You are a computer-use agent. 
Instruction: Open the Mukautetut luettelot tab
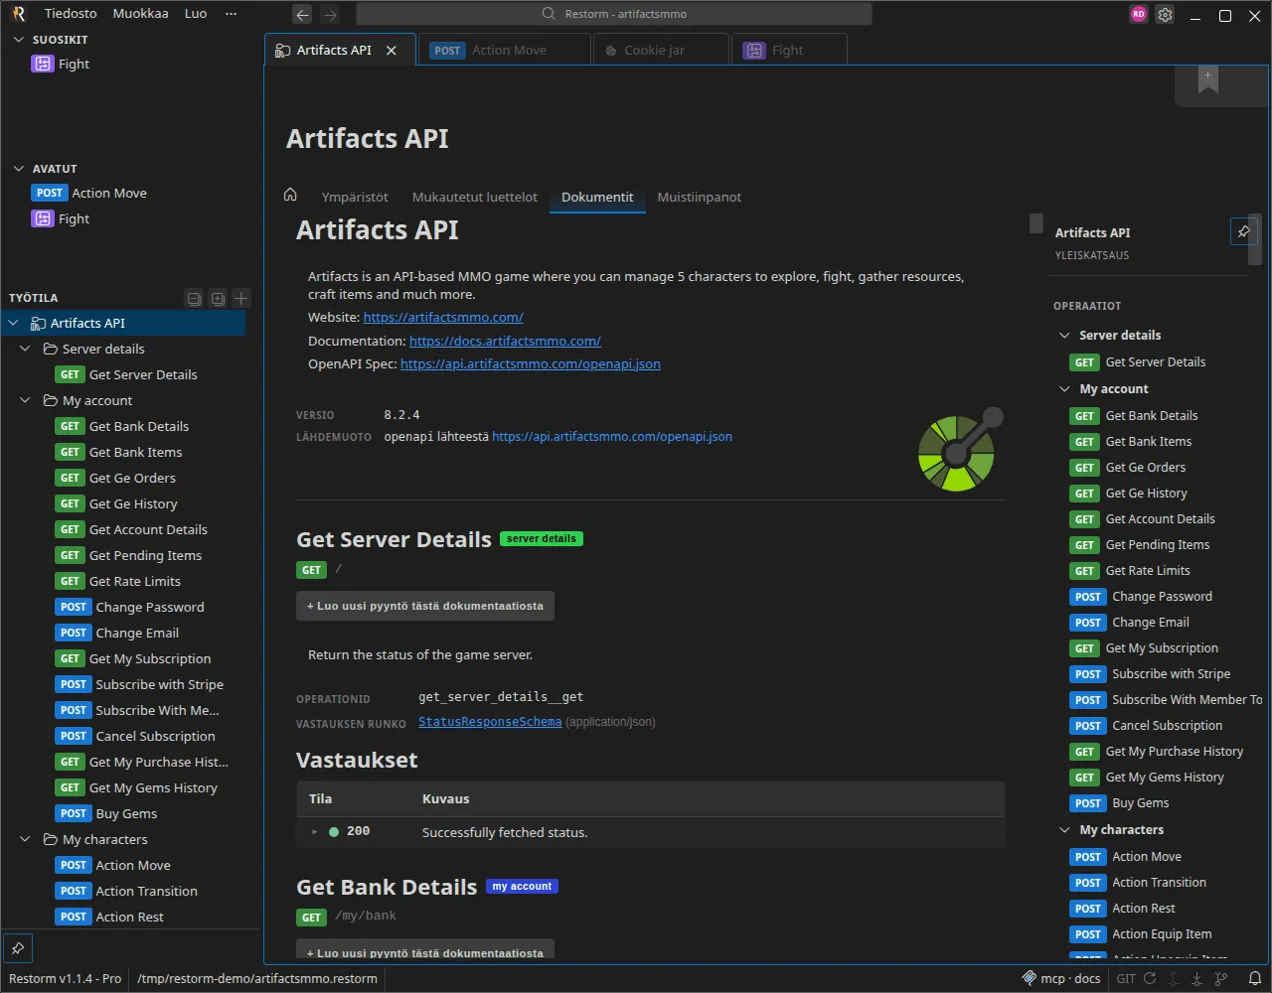pyautogui.click(x=475, y=197)
